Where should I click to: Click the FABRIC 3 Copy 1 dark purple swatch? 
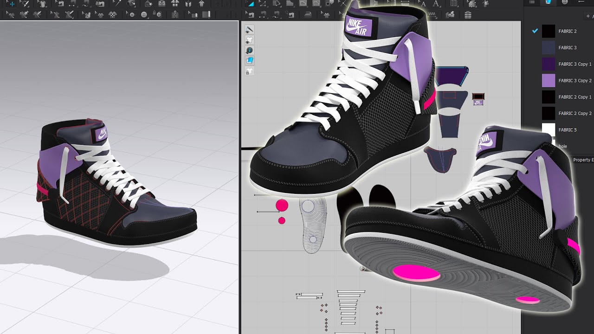549,64
